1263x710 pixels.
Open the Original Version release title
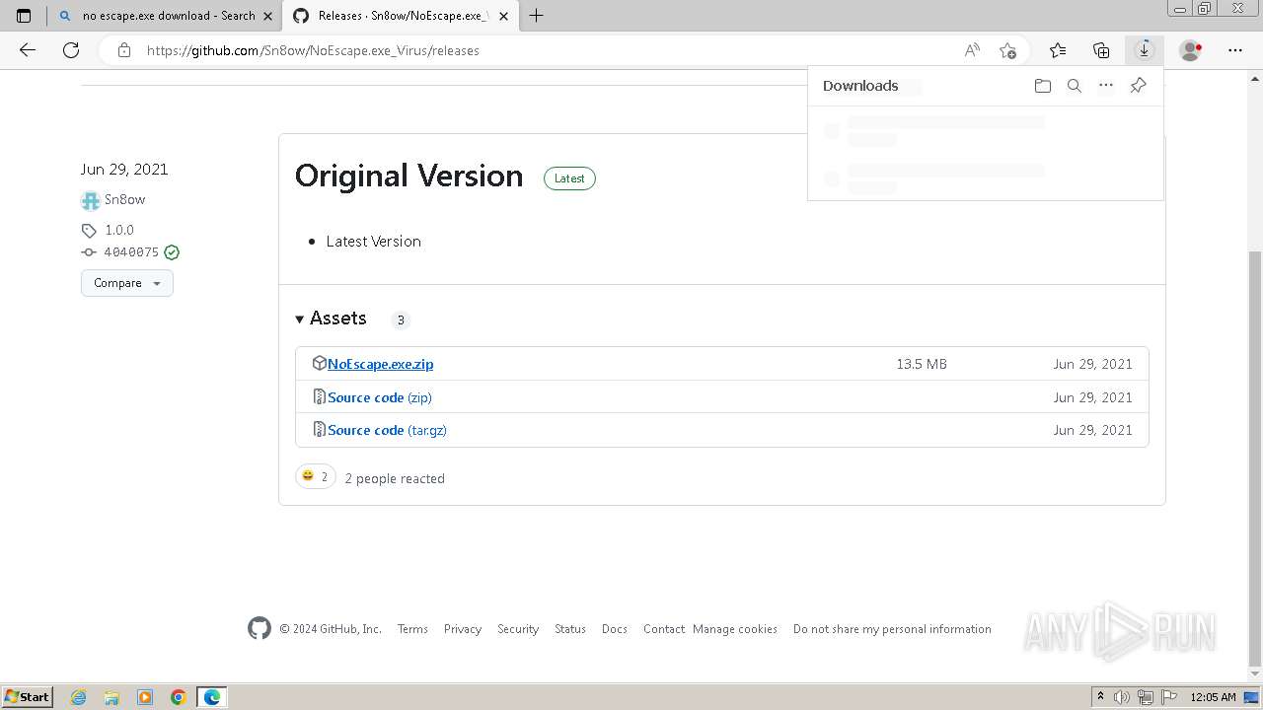pos(409,176)
